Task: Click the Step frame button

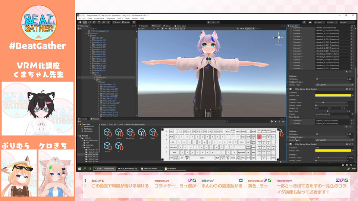Action: [x=218, y=22]
